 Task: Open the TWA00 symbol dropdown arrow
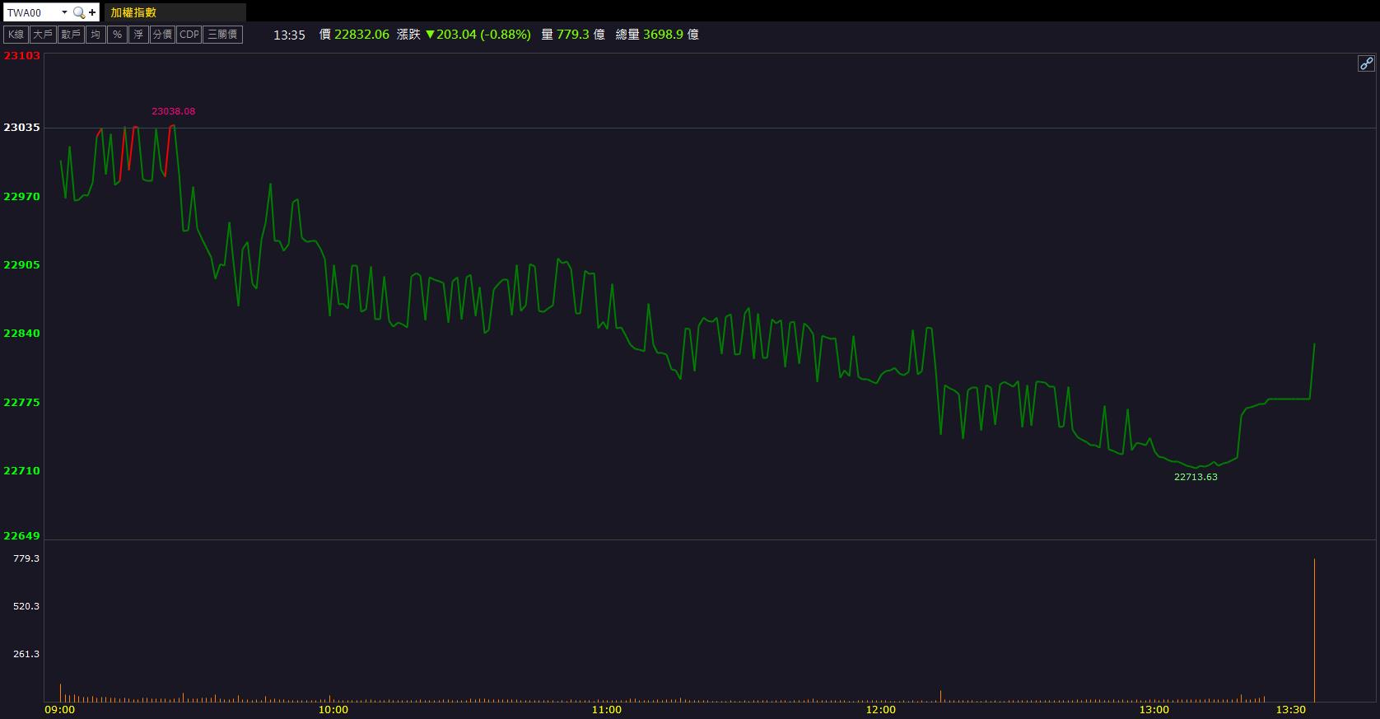pyautogui.click(x=64, y=12)
